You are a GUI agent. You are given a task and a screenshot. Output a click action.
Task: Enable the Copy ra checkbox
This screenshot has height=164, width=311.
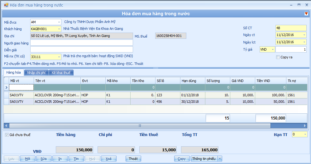pyautogui.click(x=278, y=57)
